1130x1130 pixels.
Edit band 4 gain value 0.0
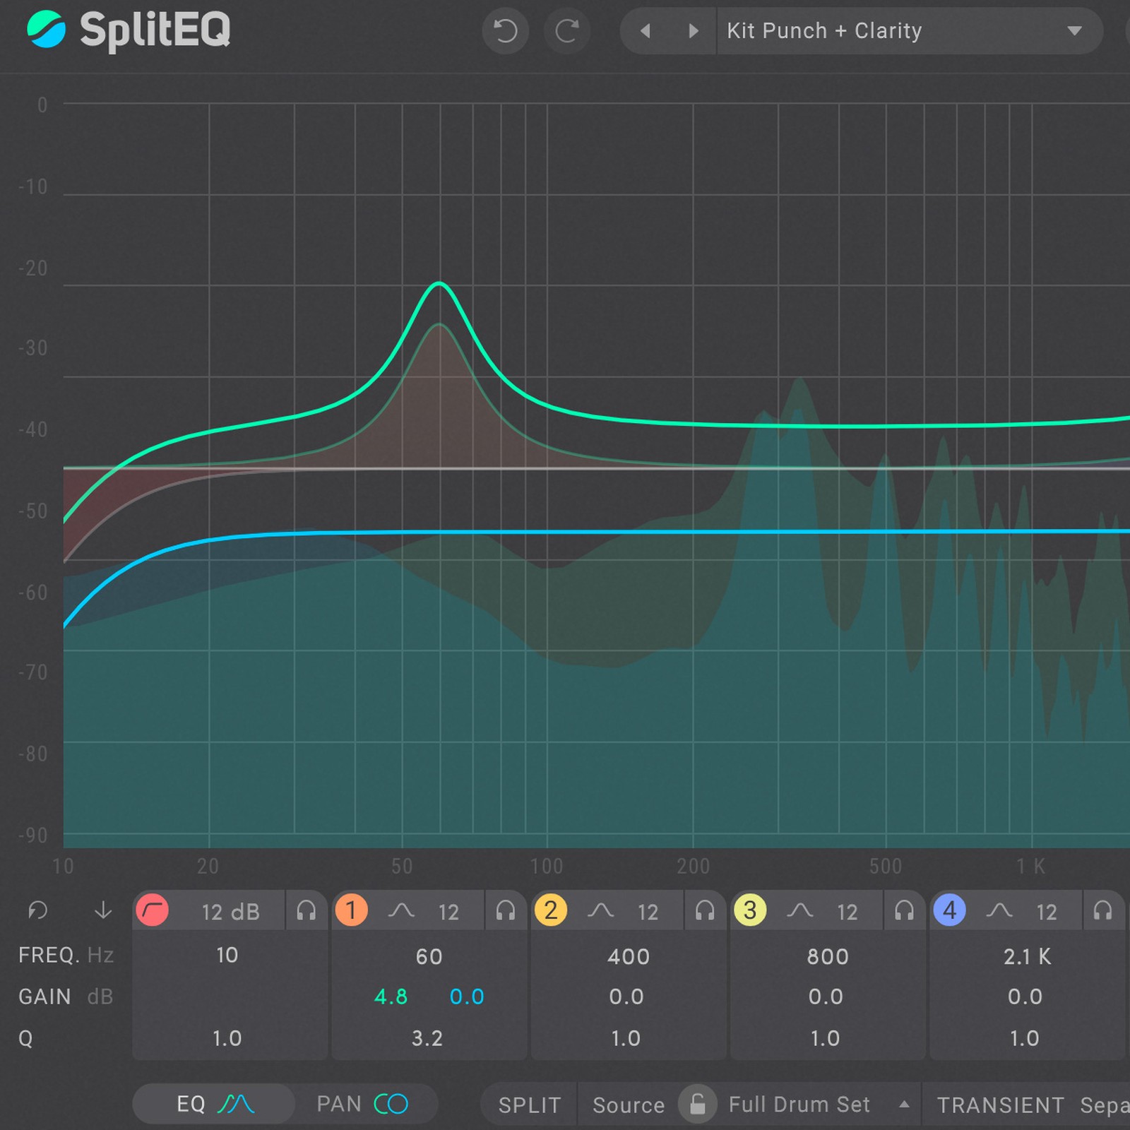tap(1025, 997)
